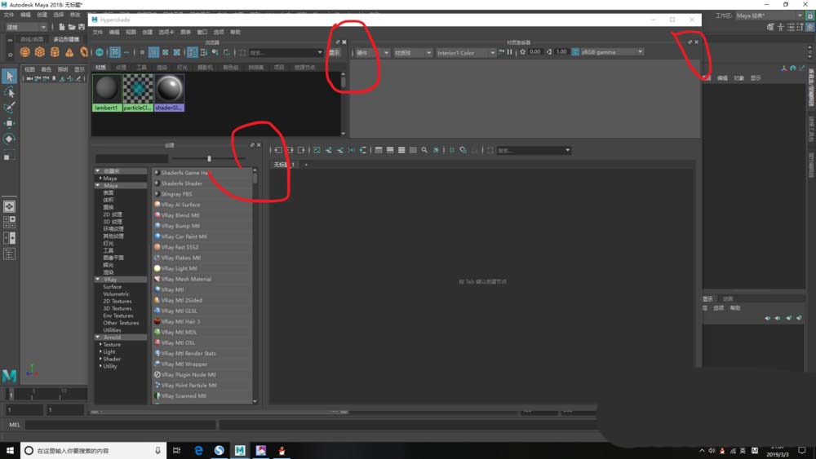Choose small swatches icon in browser toolbar
Viewport: 816px width, 459px height.
(x=142, y=52)
